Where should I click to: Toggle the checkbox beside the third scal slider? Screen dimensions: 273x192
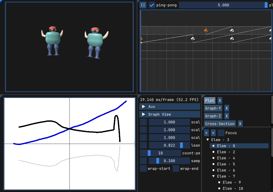point(143,137)
